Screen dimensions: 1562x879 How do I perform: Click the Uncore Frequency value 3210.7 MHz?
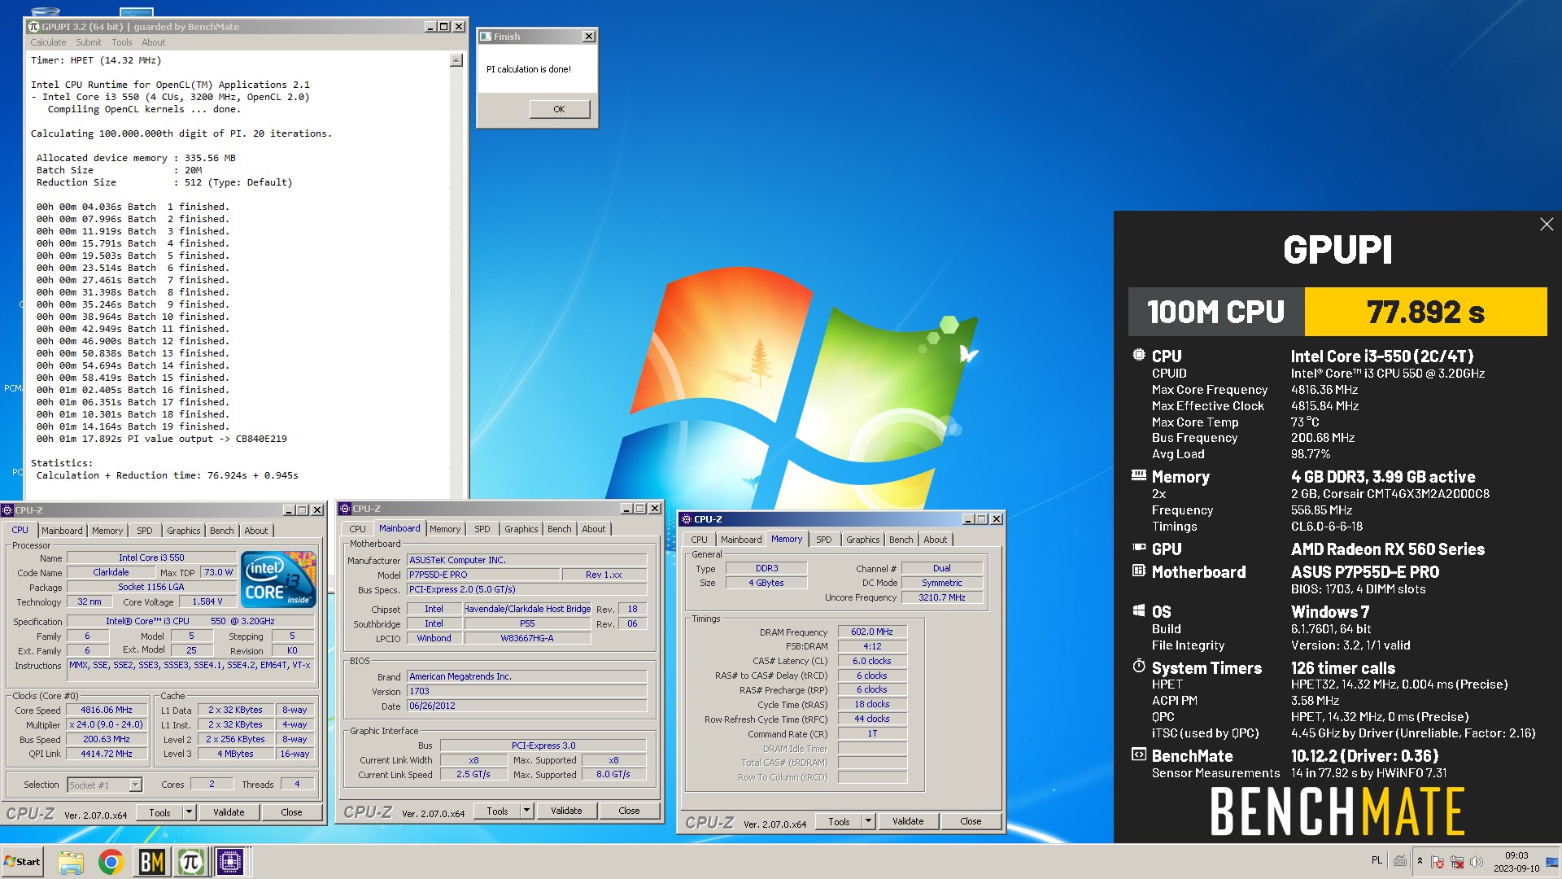coord(942,597)
